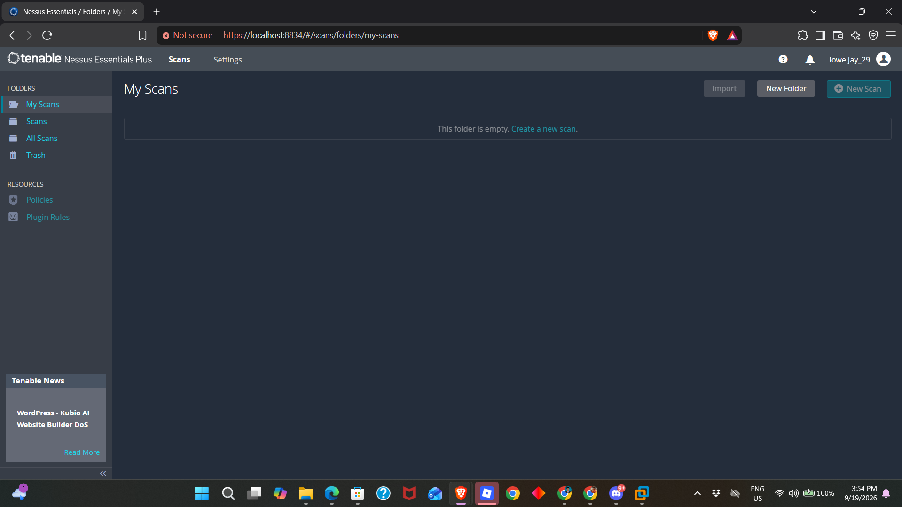The width and height of the screenshot is (902, 507).
Task: Click the Brave Shields lion icon
Action: 713,35
